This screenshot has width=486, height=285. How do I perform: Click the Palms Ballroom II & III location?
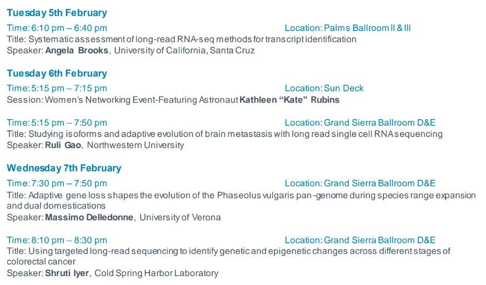click(367, 28)
